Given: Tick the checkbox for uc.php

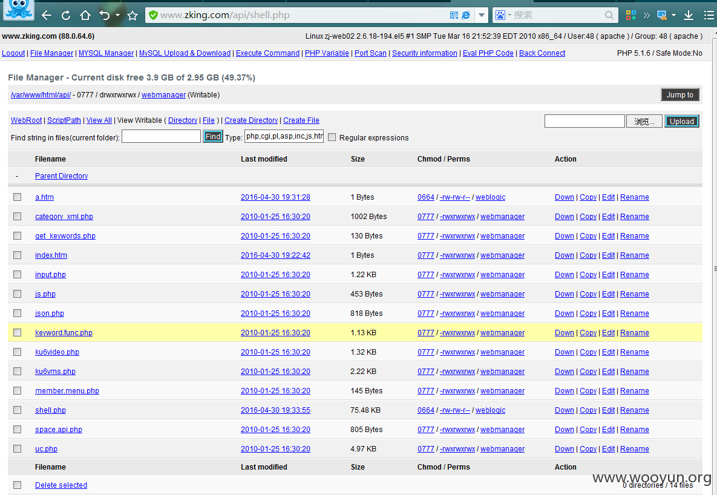Looking at the screenshot, I should (x=18, y=449).
